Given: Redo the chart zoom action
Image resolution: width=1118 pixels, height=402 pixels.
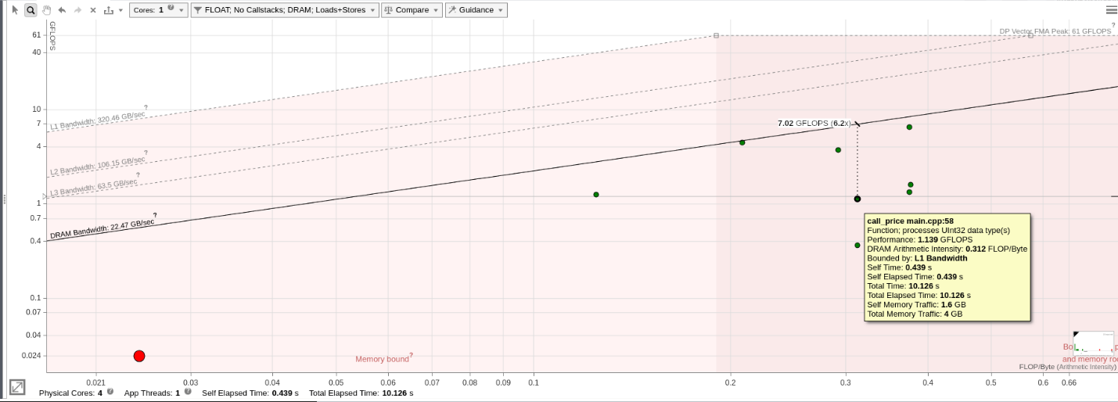Looking at the screenshot, I should (77, 10).
